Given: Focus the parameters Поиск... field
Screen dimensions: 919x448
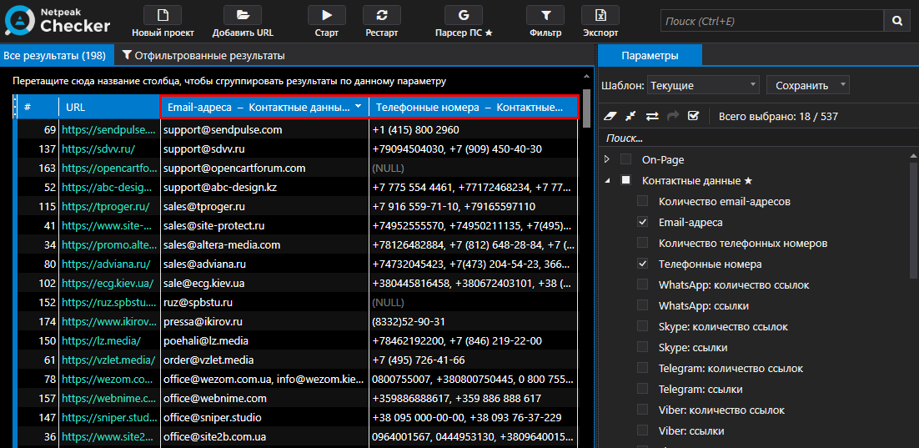Looking at the screenshot, I should tap(758, 139).
